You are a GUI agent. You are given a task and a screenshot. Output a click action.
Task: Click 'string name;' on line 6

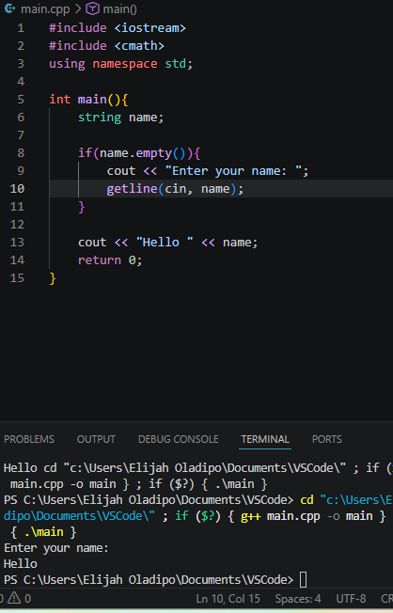[x=121, y=118]
